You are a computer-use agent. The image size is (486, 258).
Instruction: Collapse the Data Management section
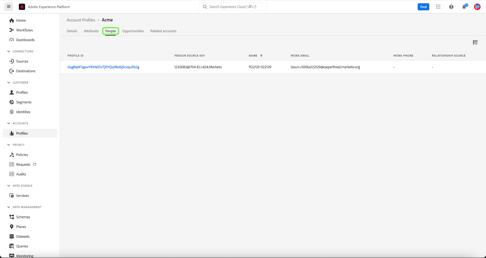[x=9, y=207]
